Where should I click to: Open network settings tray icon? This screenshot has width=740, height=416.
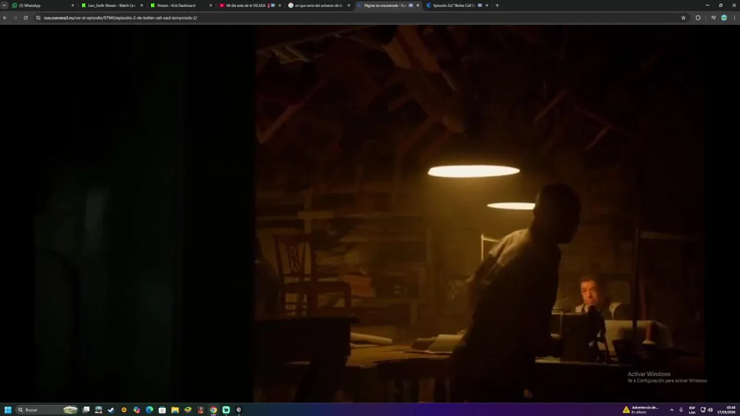point(703,410)
